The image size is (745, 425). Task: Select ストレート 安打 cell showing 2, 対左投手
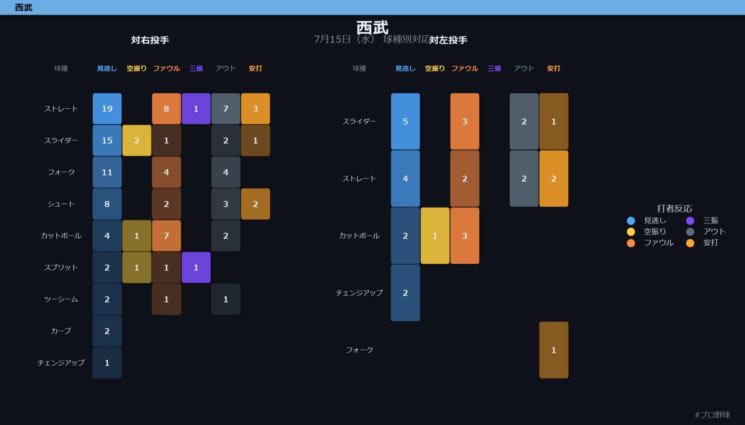click(554, 179)
